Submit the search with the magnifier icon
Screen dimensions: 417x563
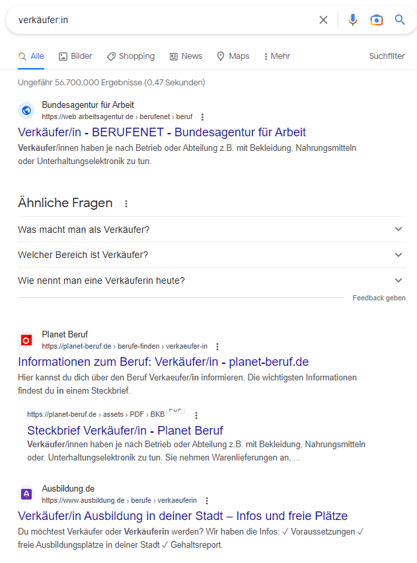point(400,20)
